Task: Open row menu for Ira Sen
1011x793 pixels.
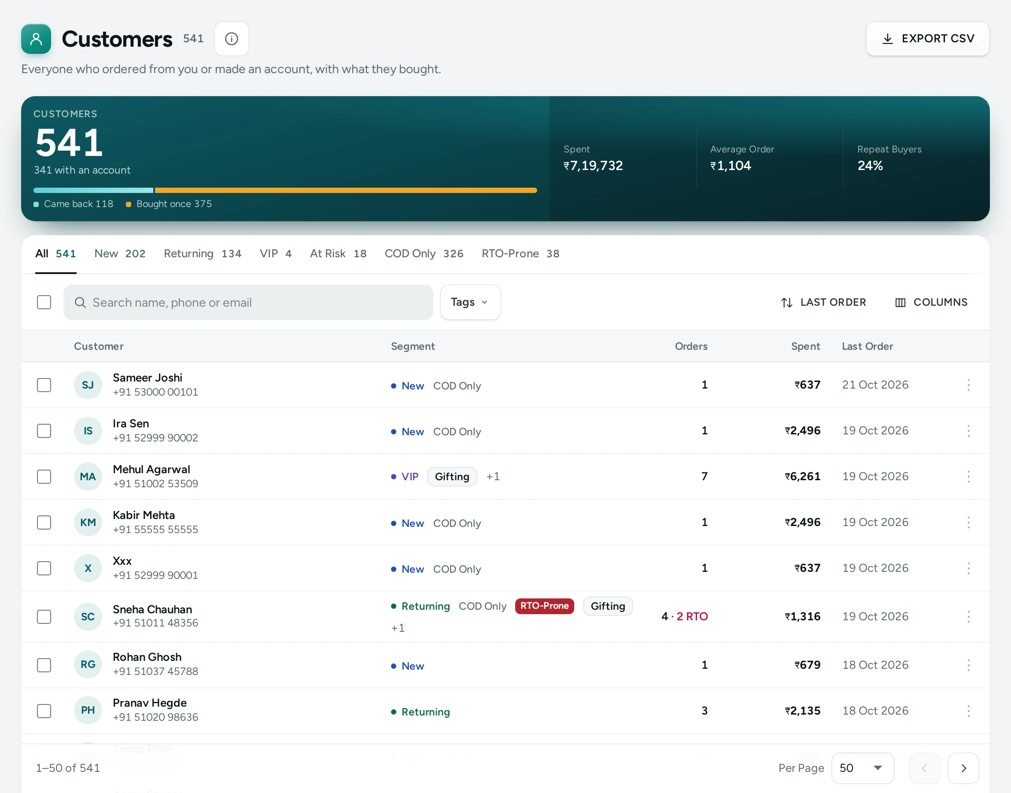Action: (968, 431)
